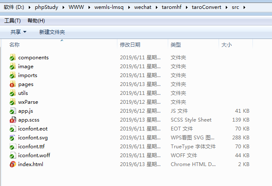Click the SCSS Style Sheet type cell

coord(191,120)
